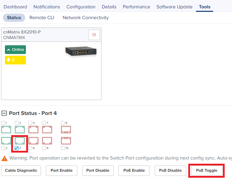This screenshot has height=178, width=232.
Task: Open the Dashboard tab
Action: click(15, 7)
